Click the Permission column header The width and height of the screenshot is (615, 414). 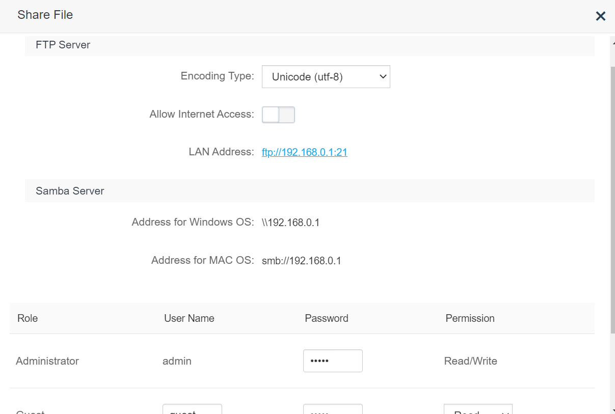[470, 318]
